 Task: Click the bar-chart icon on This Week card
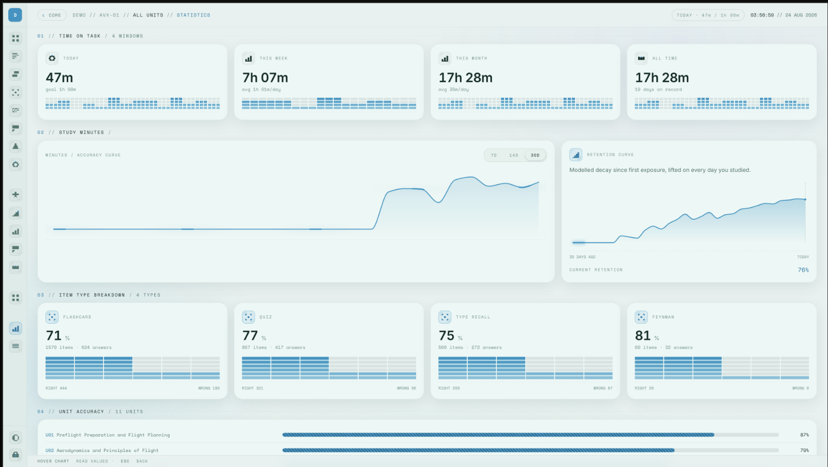pyautogui.click(x=248, y=59)
